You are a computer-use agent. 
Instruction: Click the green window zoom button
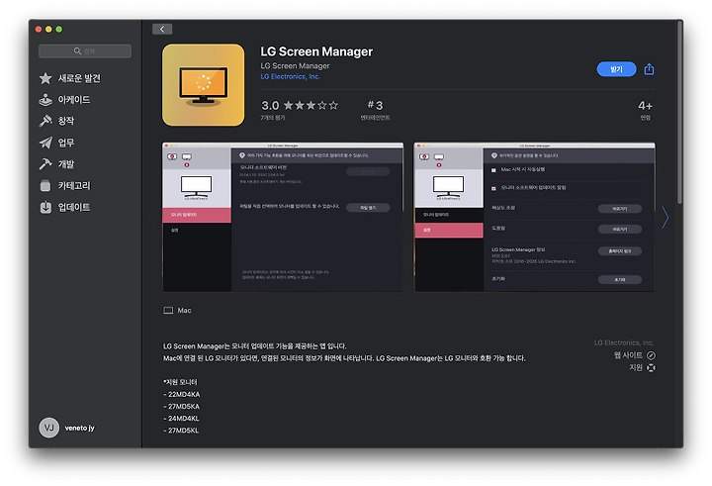click(x=59, y=29)
